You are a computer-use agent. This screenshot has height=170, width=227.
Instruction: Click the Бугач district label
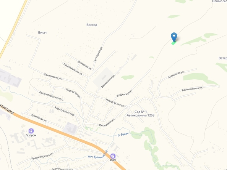(x=42, y=33)
